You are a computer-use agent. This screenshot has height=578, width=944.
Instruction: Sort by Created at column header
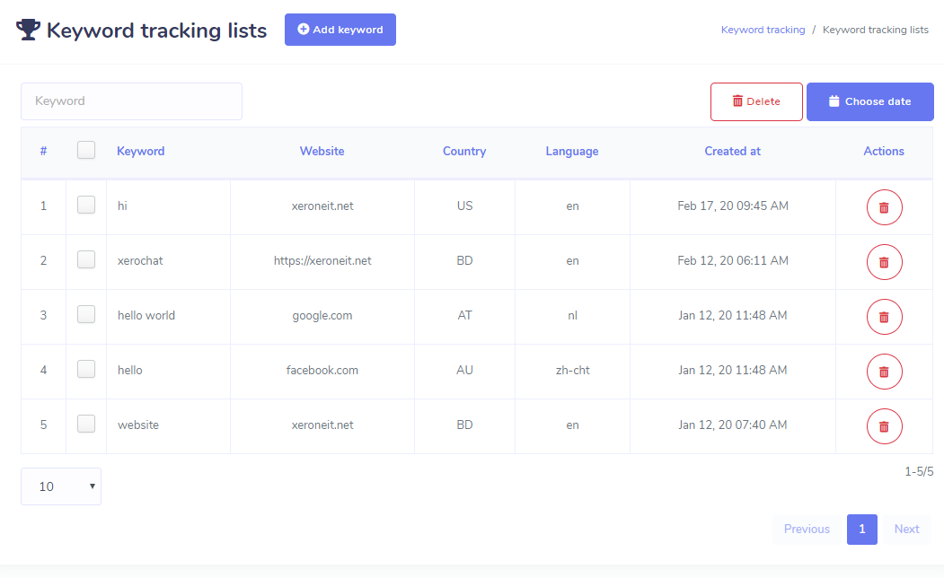pos(732,152)
